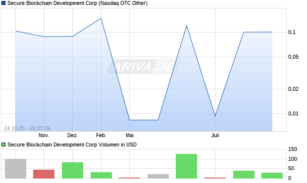Click the tallest green volume bar
The image size is (307, 183).
click(186, 166)
